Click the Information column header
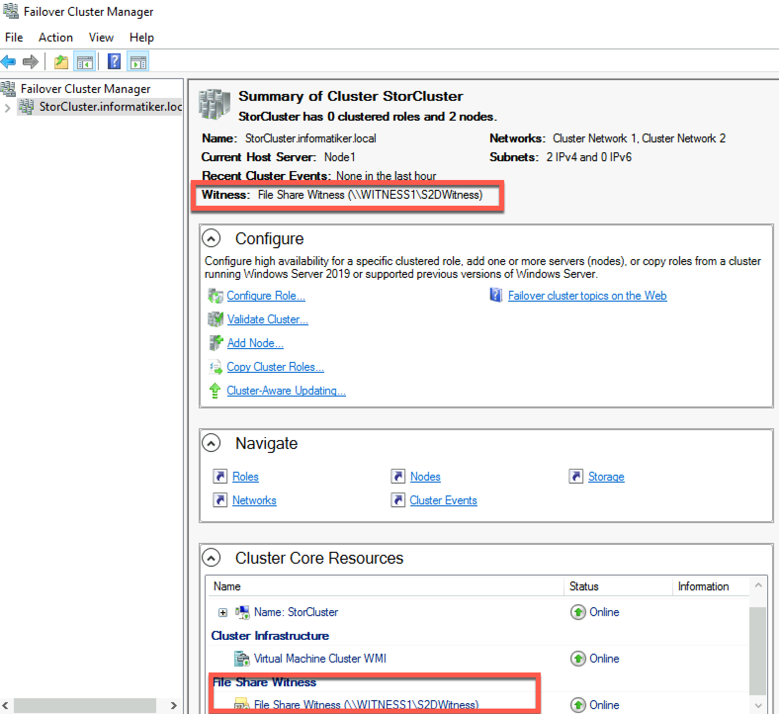Screen dimensions: 779x714 tap(711, 586)
